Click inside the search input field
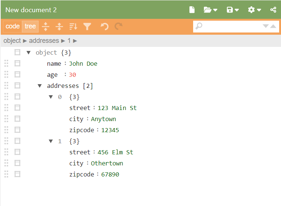 tap(232, 27)
